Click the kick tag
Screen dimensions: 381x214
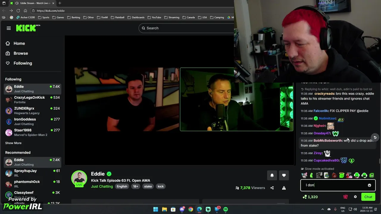coord(161,186)
